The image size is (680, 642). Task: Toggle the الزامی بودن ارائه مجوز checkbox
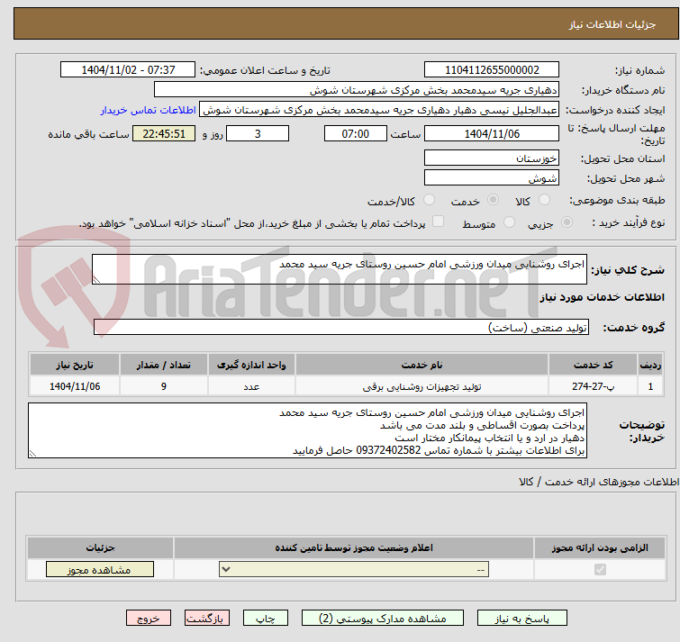click(x=600, y=569)
